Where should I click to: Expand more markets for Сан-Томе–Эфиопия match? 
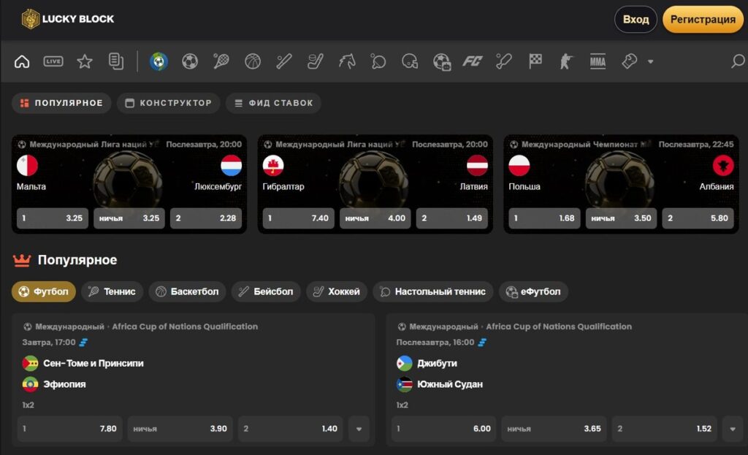pyautogui.click(x=359, y=429)
